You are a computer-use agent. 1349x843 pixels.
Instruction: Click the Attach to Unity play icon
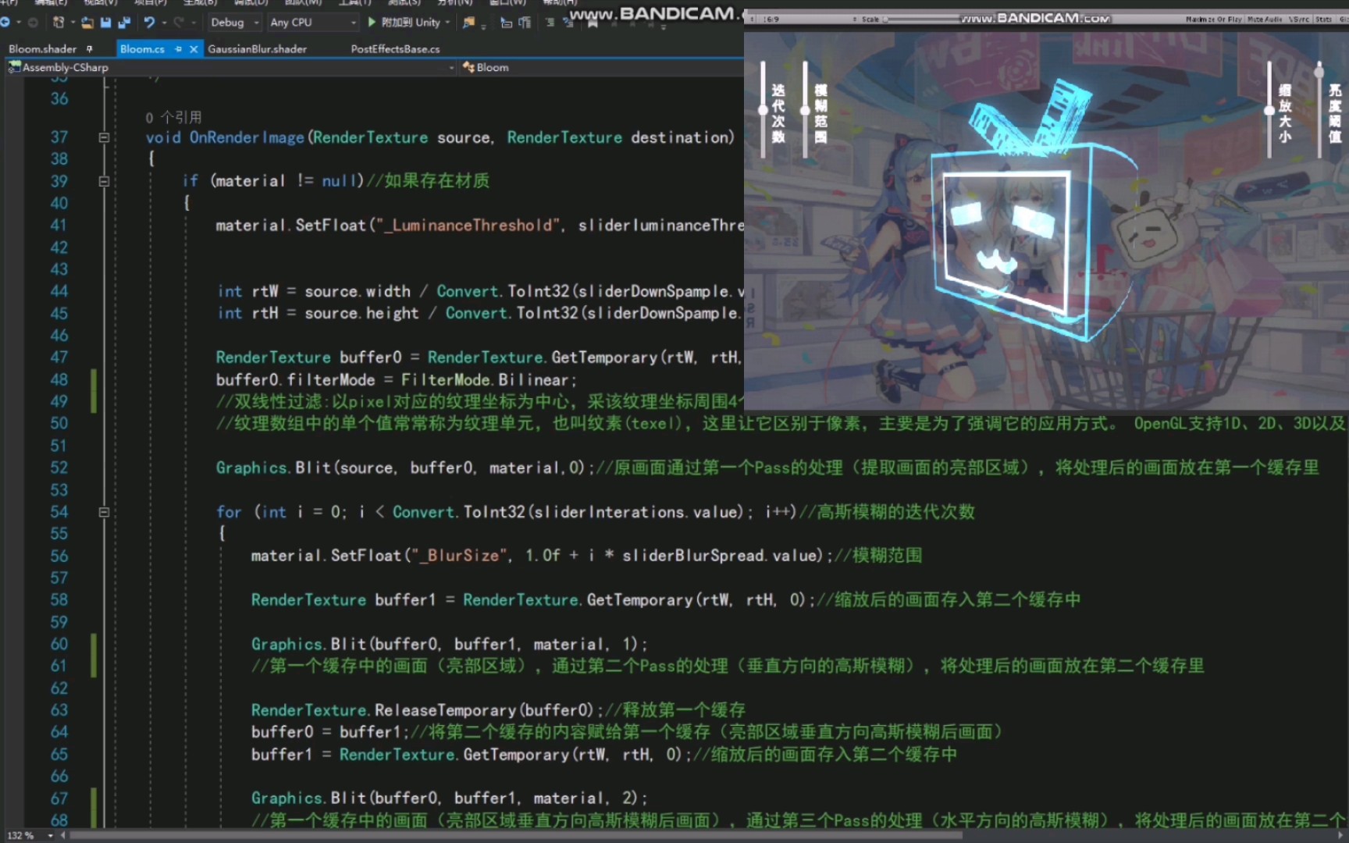[372, 22]
